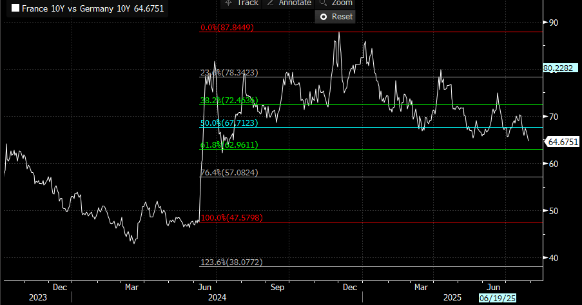Click the 90 tick on price axis

[x=553, y=23]
